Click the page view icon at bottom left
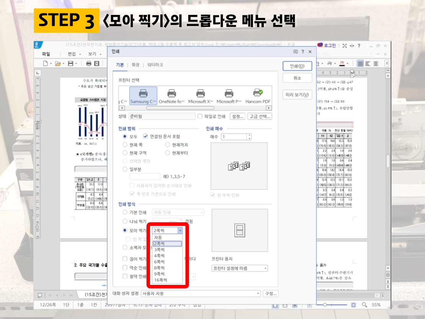The image size is (425, 319). coord(40,295)
